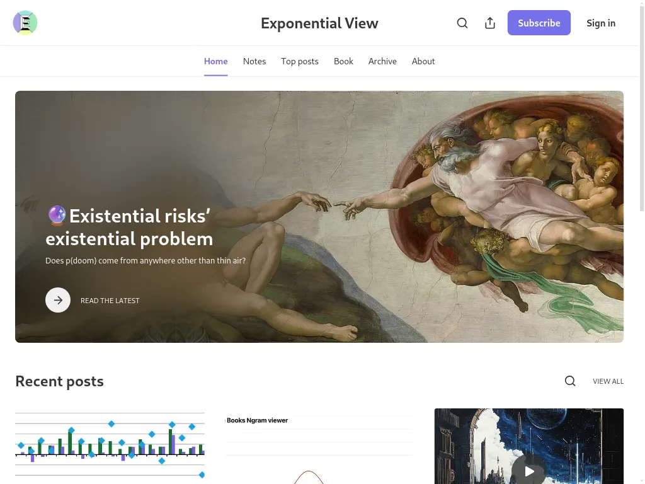Open the header search icon
Screen dimensions: 645x484
pyautogui.click(x=462, y=23)
